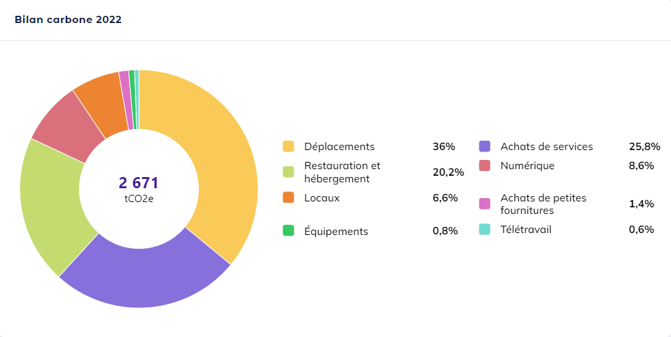Click the light green Restauration et hébergement swatch
This screenshot has width=671, height=337.
[x=288, y=172]
